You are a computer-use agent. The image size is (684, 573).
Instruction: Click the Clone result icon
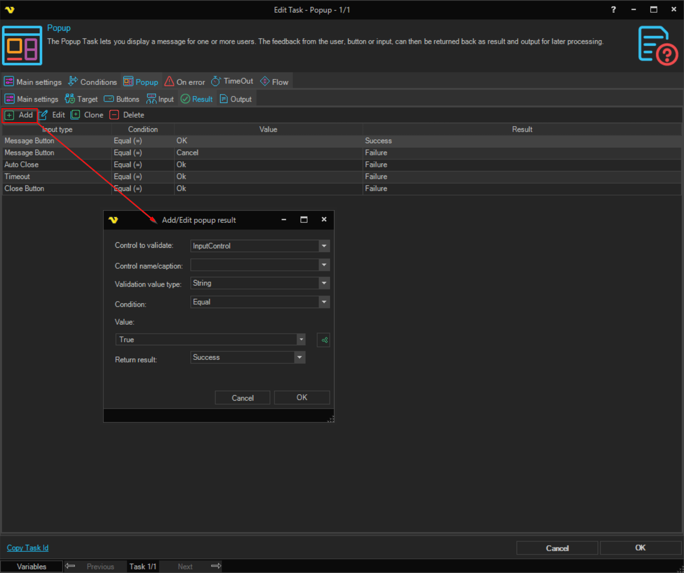pos(75,115)
